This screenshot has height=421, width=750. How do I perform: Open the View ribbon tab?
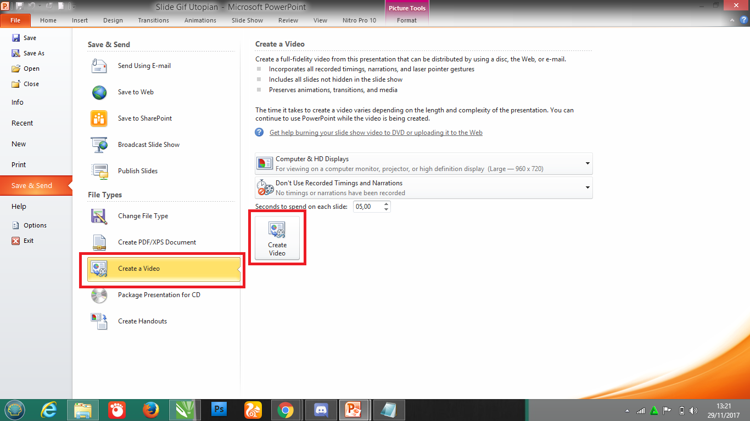point(320,20)
